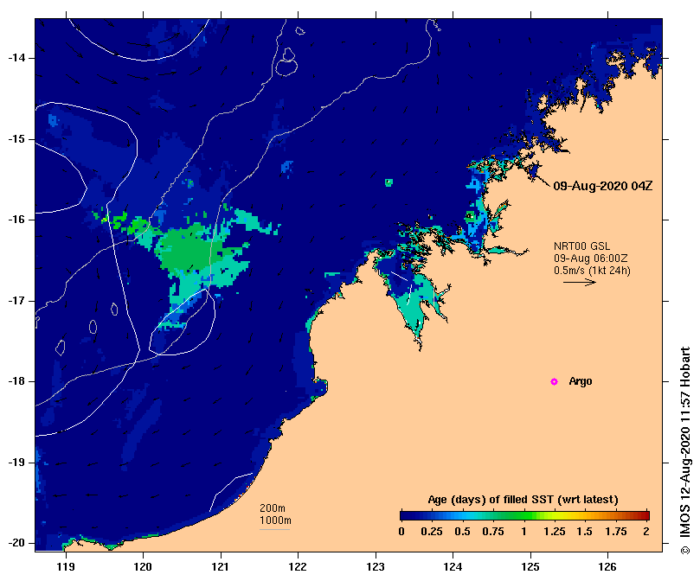Click the grey 1000m contour legend line
The image size is (700, 581).
pyautogui.click(x=274, y=530)
